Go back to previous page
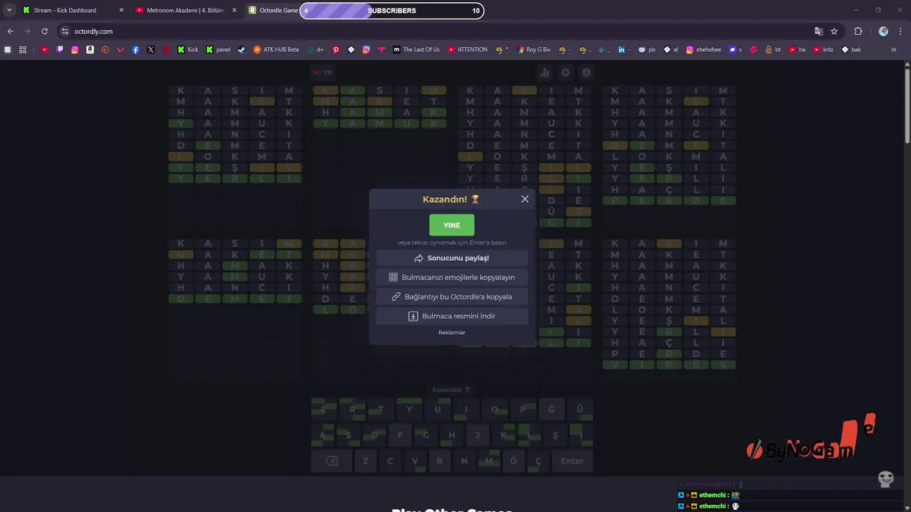This screenshot has height=512, width=911. (x=10, y=31)
